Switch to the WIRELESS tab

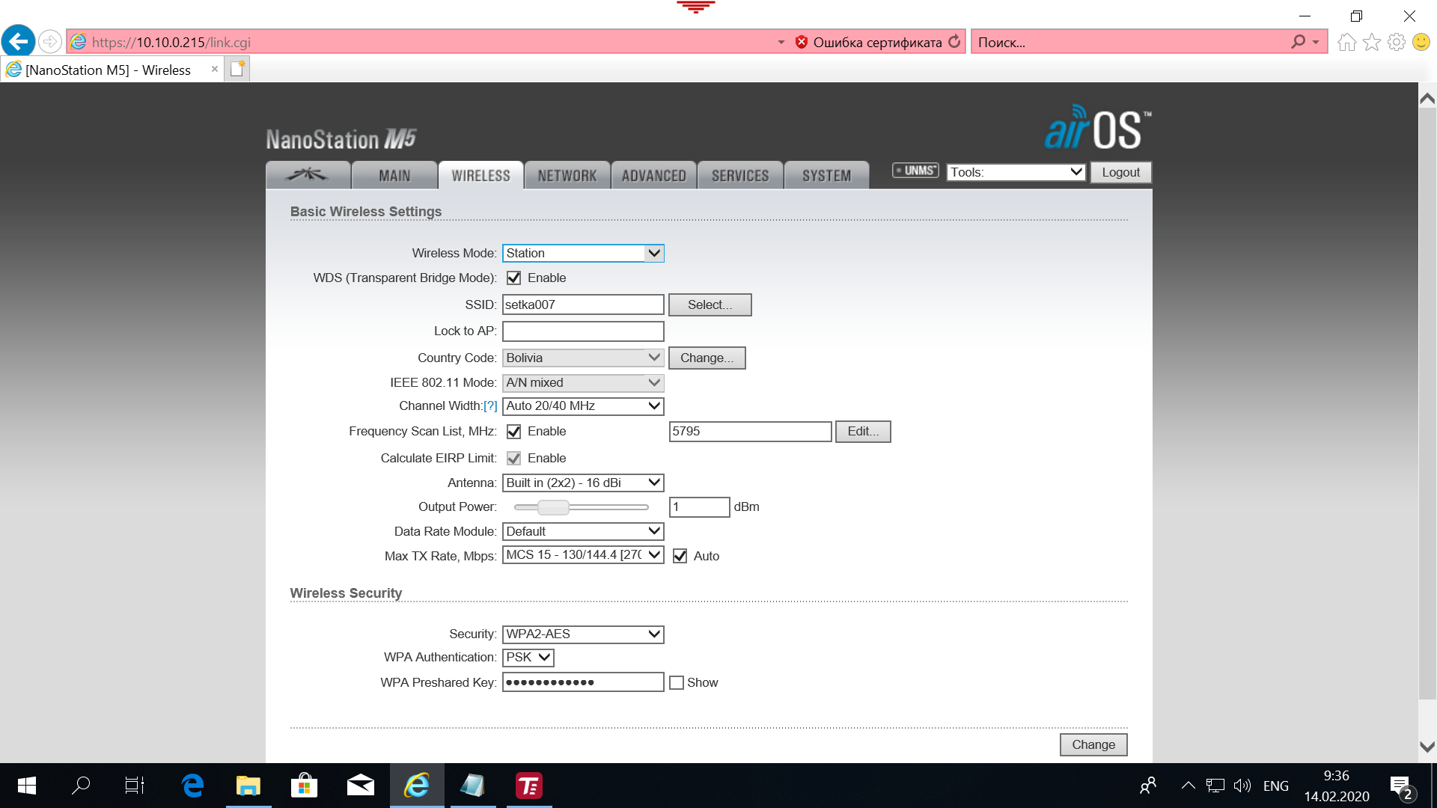(x=480, y=175)
